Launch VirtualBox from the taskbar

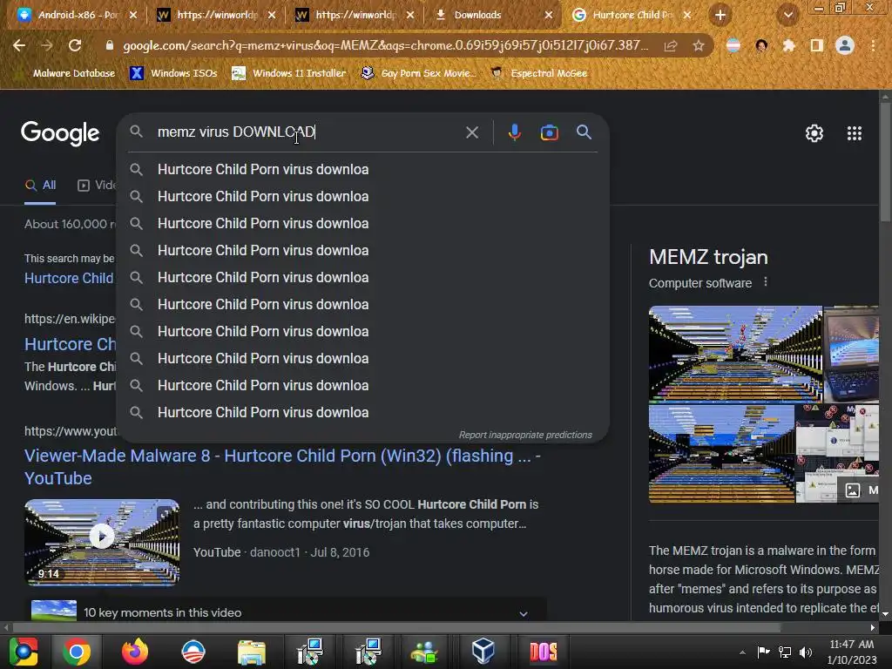483,652
